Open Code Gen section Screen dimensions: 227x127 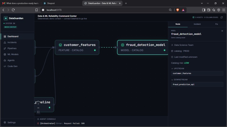click(x=17, y=66)
